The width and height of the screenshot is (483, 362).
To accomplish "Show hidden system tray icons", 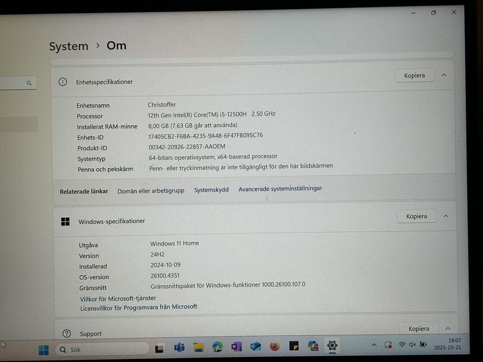I will tap(374, 345).
